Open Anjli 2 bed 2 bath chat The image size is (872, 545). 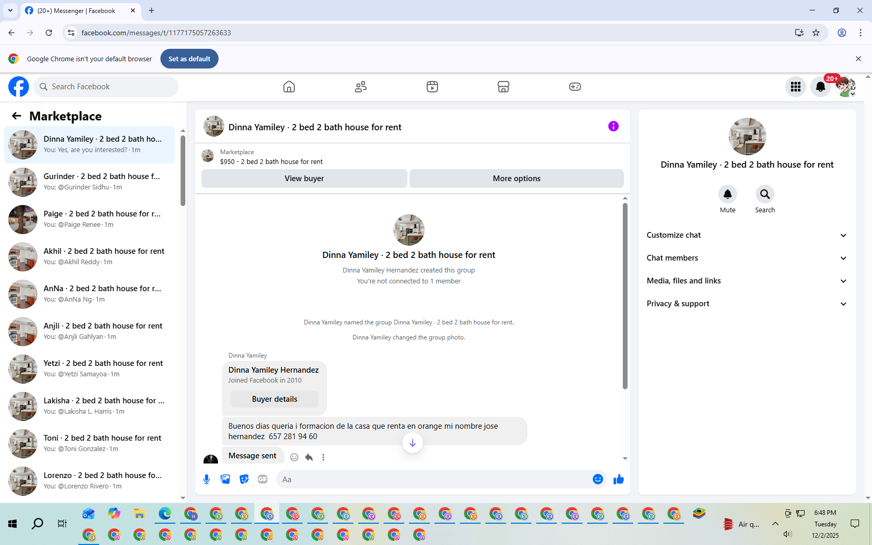click(x=90, y=332)
